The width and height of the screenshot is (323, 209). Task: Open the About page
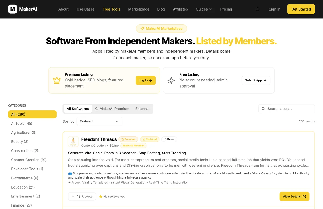pos(64,9)
